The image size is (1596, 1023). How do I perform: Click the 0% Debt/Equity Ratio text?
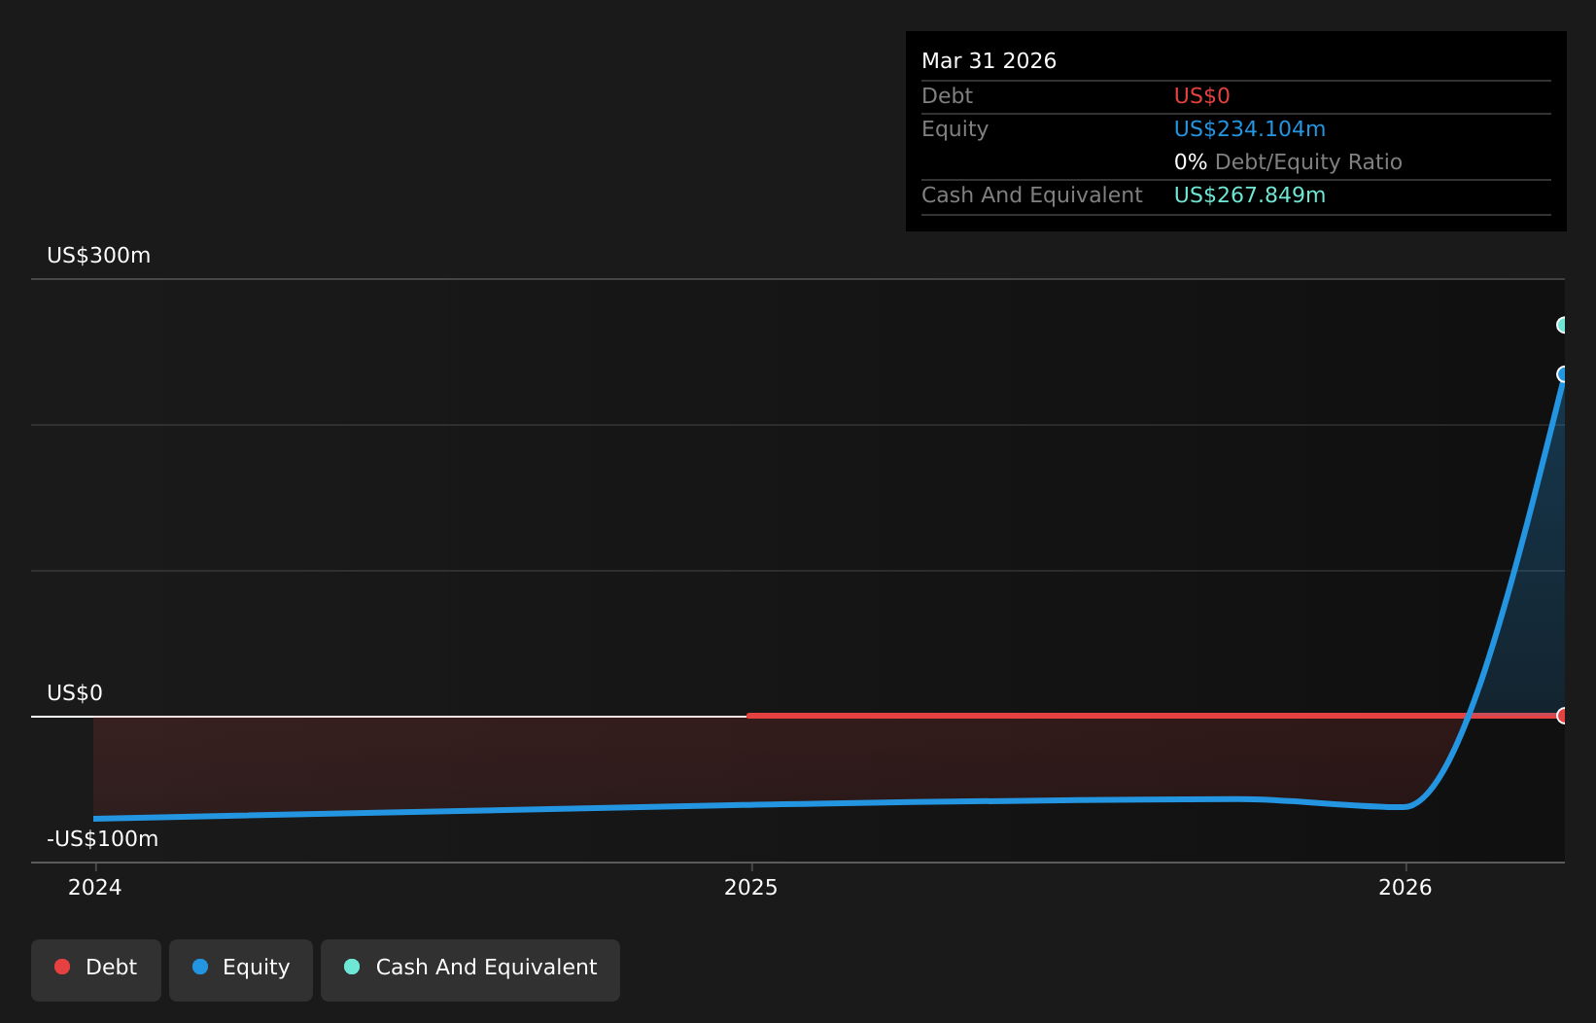1288,162
